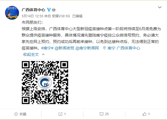
Task: Open the @新闻夜班 mention
Action: pos(64,48)
